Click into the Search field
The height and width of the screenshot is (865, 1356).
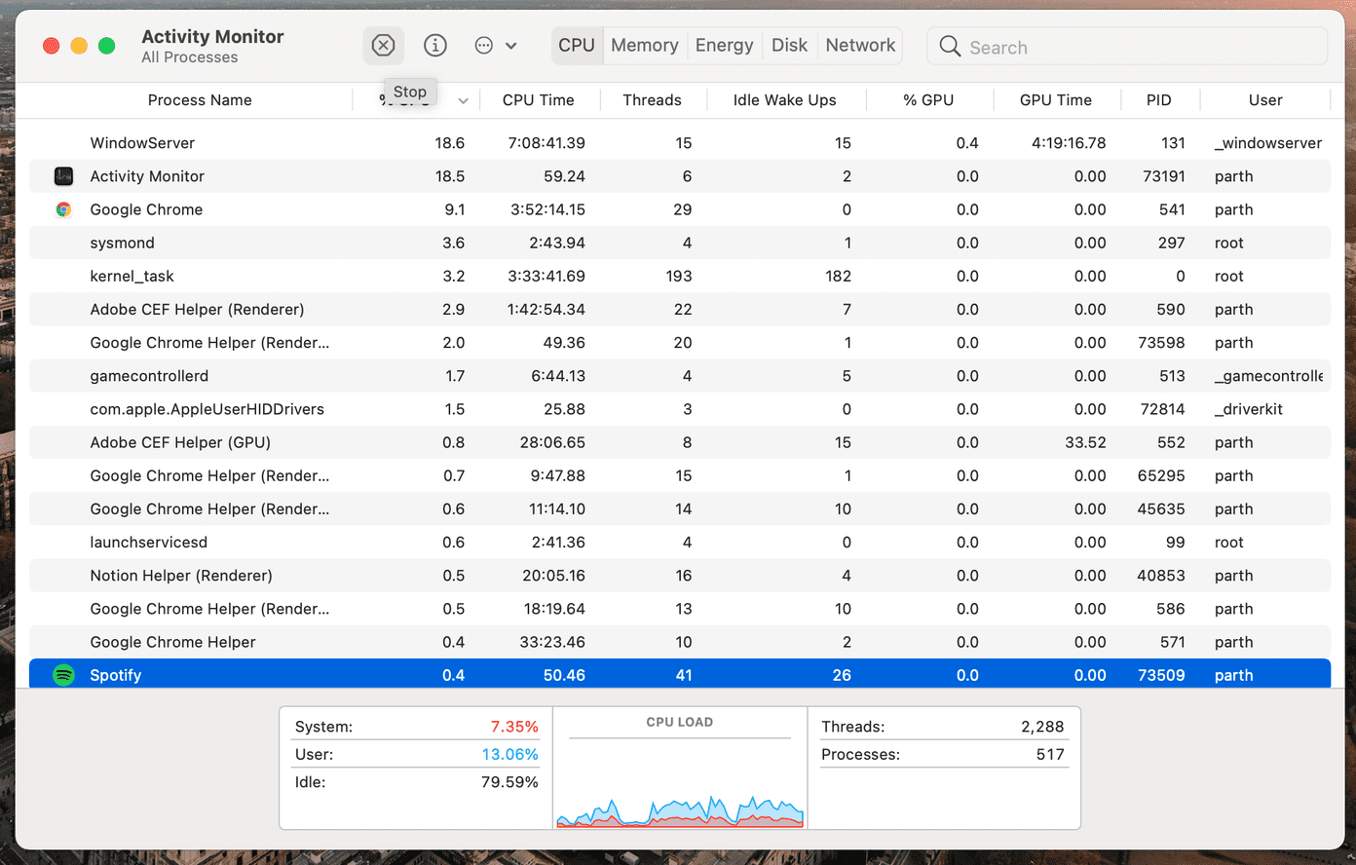tap(1127, 47)
